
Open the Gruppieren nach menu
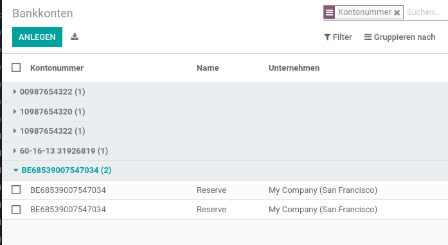pos(400,37)
